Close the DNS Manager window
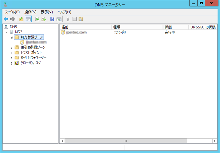220x153 pixels. [211, 3]
